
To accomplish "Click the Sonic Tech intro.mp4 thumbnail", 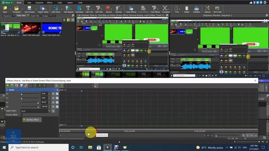I will [x=31, y=28].
